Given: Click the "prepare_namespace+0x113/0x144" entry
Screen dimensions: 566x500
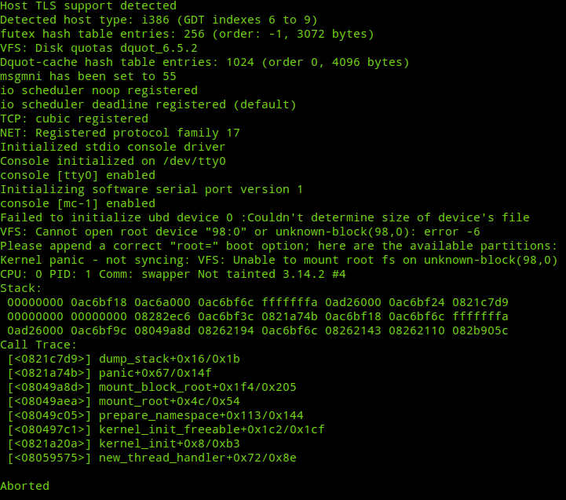Looking at the screenshot, I should pos(200,415).
